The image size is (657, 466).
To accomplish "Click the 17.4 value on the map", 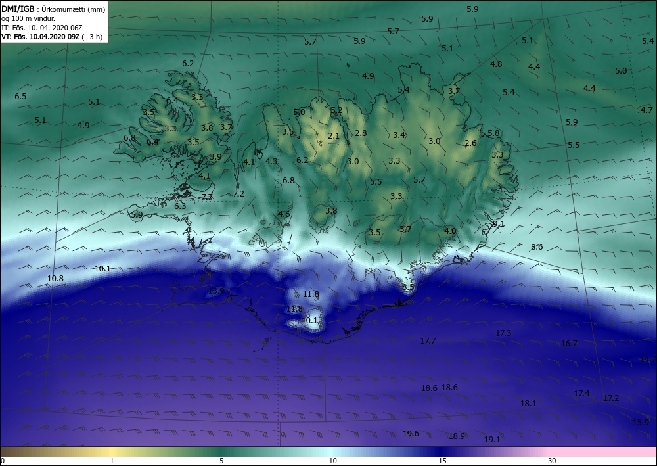I will [x=581, y=393].
